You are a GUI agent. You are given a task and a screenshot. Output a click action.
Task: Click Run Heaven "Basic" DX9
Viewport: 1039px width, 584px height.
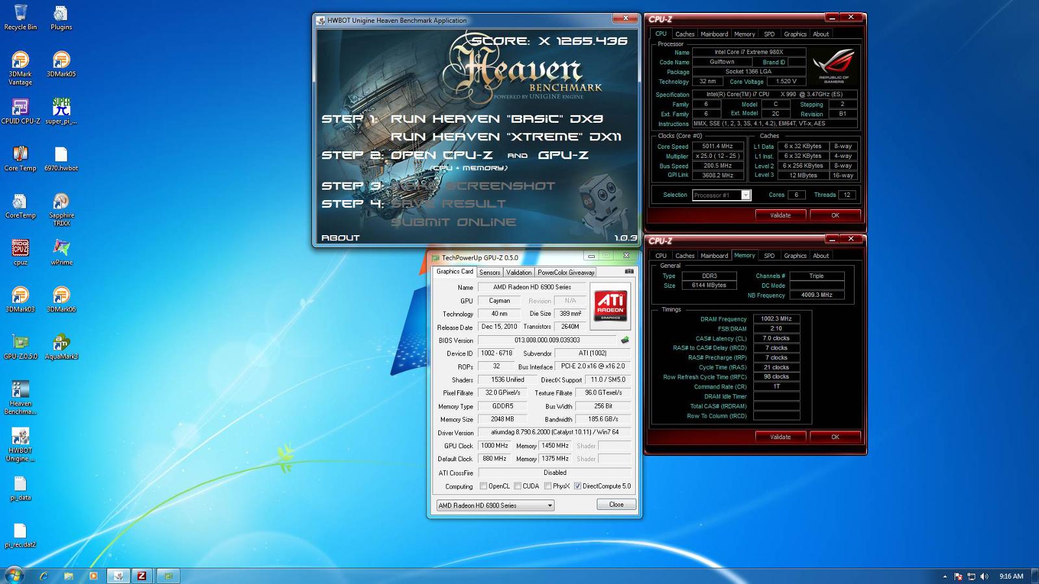click(497, 119)
